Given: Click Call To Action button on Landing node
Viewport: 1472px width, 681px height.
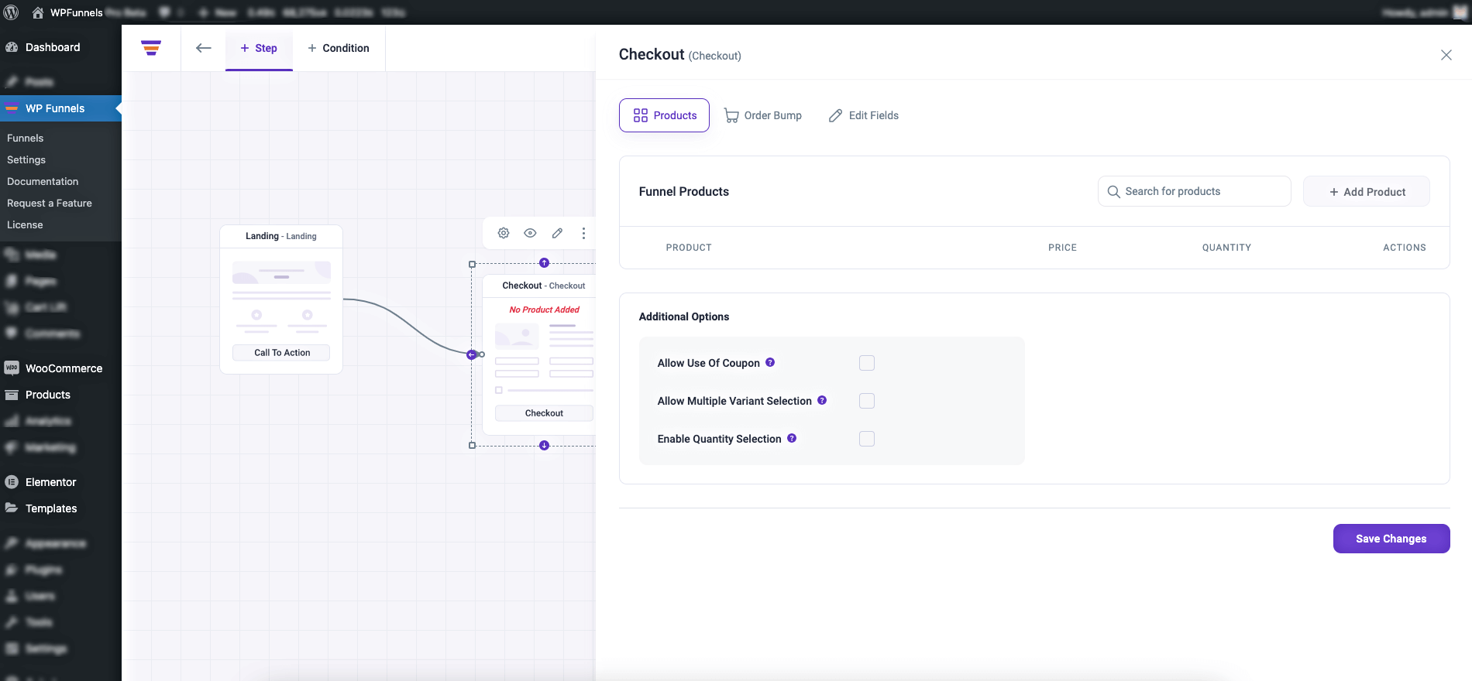Looking at the screenshot, I should click(x=281, y=352).
